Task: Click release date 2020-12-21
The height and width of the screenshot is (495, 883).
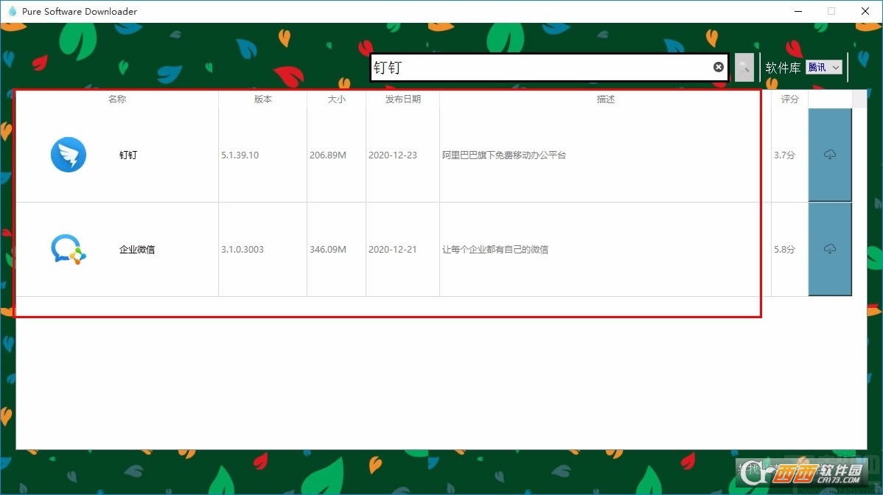Action: (x=393, y=249)
